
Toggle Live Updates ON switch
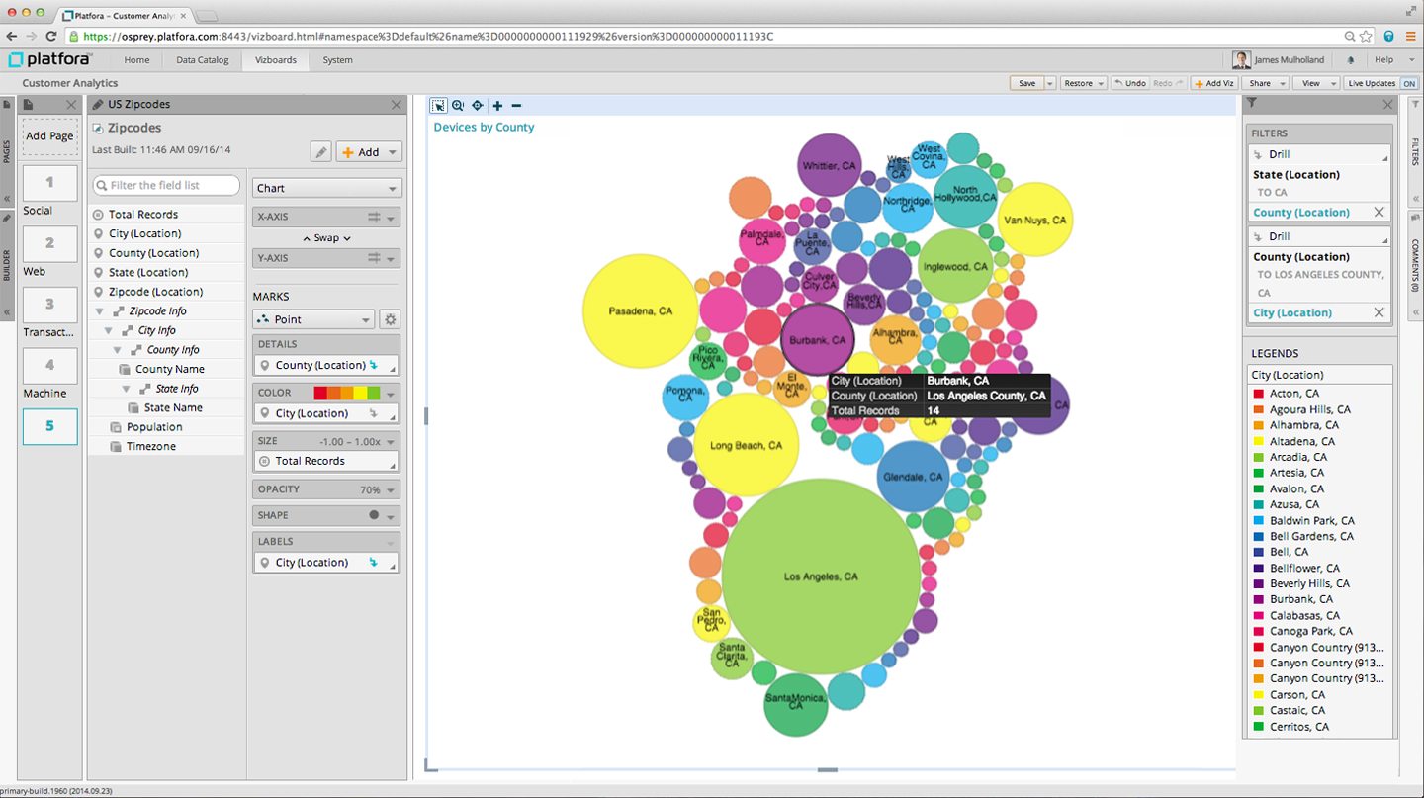tap(1408, 84)
